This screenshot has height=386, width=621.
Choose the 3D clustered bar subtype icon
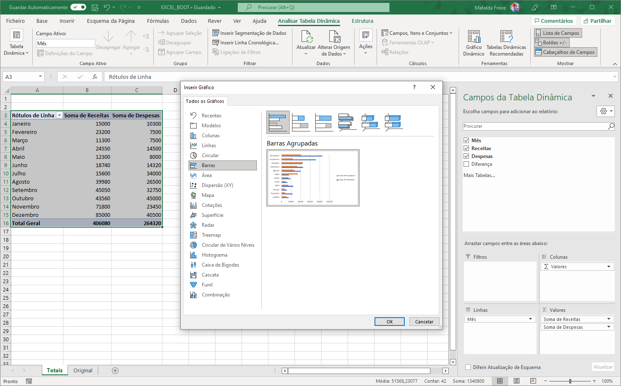click(347, 122)
